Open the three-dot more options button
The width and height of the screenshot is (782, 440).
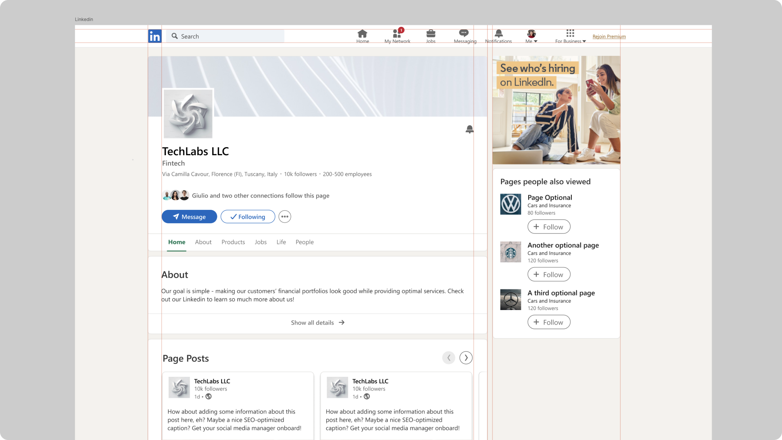pyautogui.click(x=285, y=217)
